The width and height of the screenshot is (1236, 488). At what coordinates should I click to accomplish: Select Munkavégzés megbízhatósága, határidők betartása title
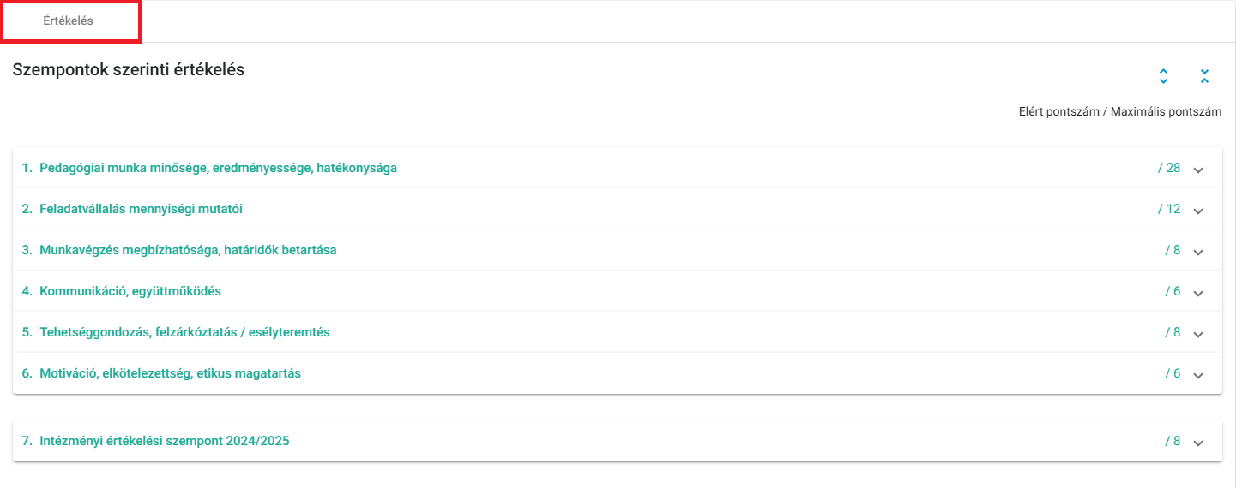pos(188,250)
